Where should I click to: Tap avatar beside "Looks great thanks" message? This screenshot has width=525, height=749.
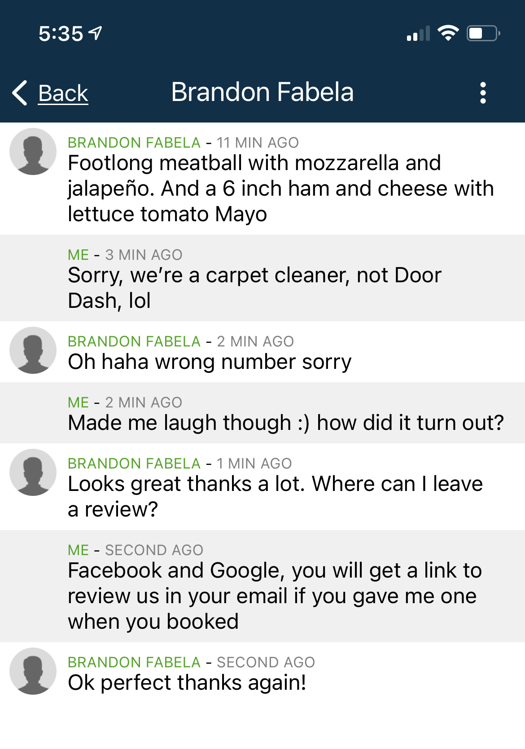pos(33,472)
